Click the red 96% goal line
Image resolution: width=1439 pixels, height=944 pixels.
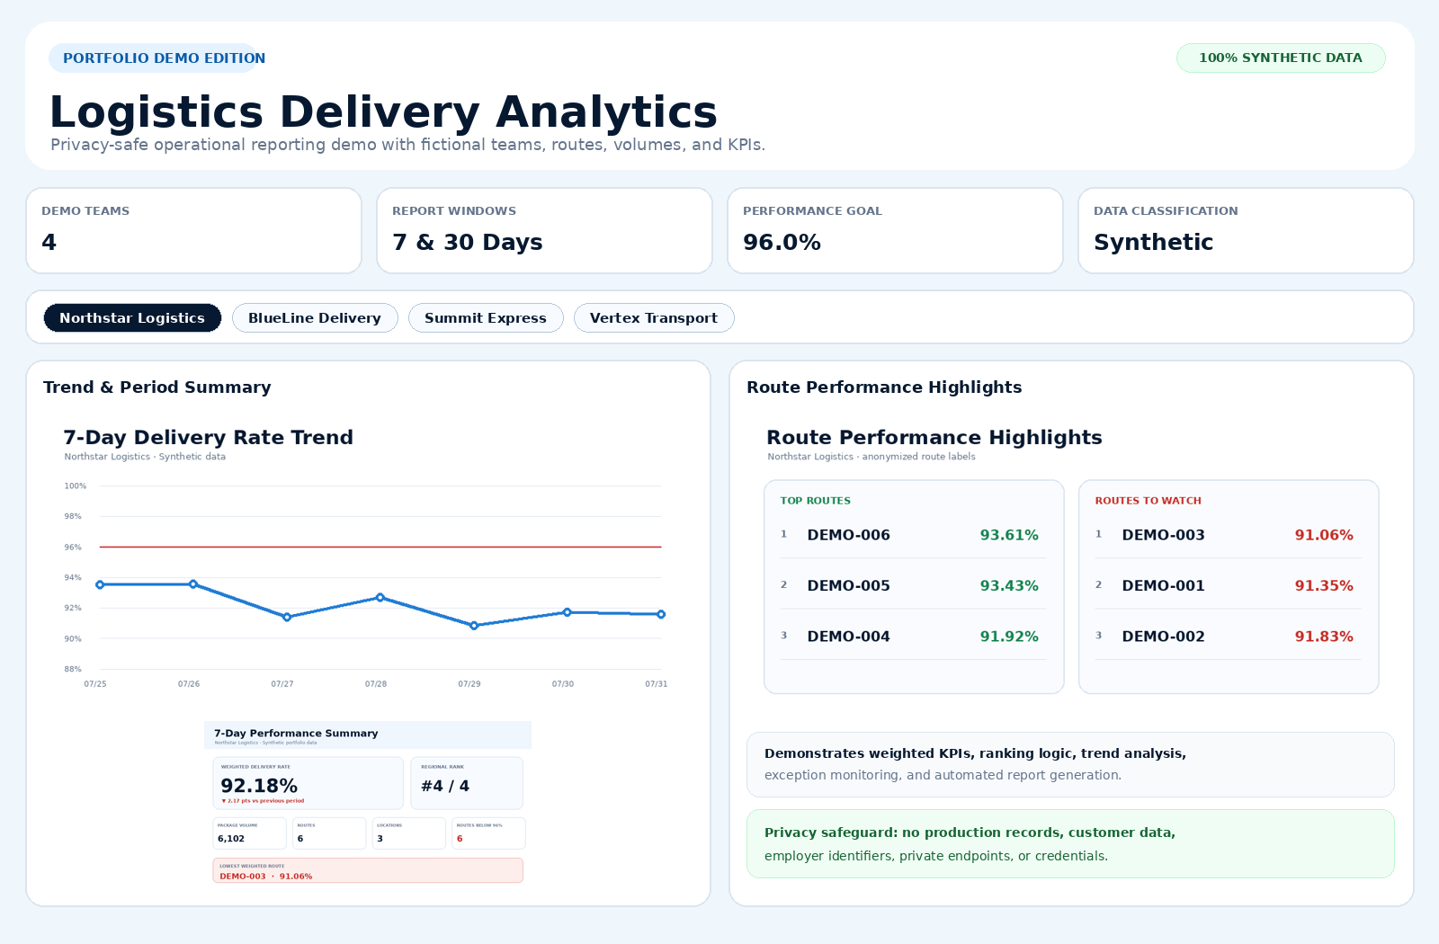coord(380,547)
